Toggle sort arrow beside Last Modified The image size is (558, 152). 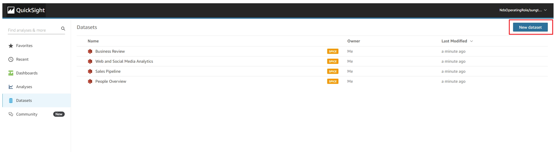[472, 41]
